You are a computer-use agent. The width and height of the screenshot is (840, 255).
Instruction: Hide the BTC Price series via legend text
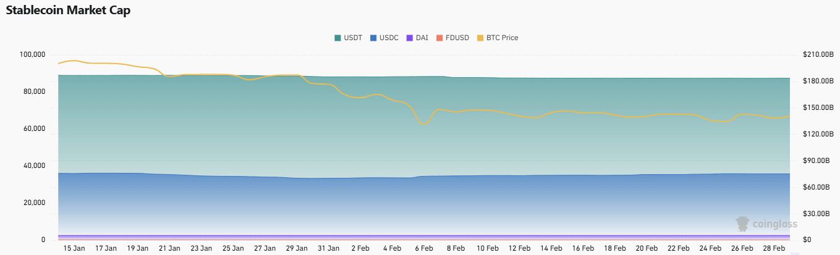[503, 38]
